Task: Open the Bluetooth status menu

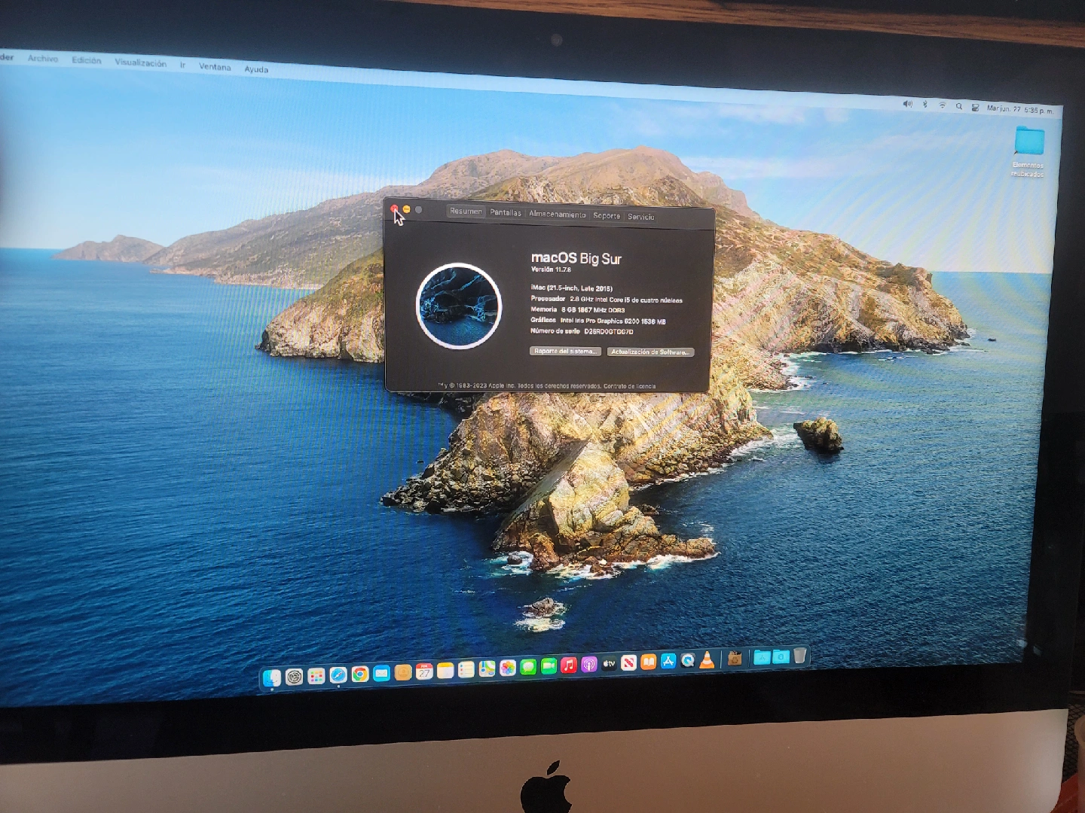Action: (x=925, y=105)
